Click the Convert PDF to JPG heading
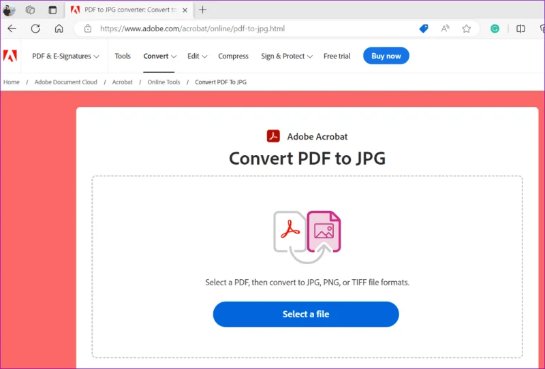The width and height of the screenshot is (545, 369). (307, 159)
